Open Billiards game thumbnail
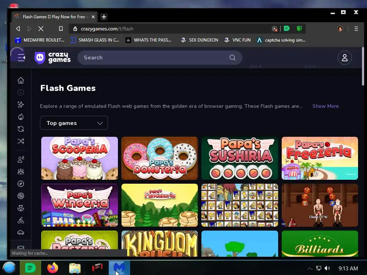The width and height of the screenshot is (367, 275). pyautogui.click(x=320, y=243)
